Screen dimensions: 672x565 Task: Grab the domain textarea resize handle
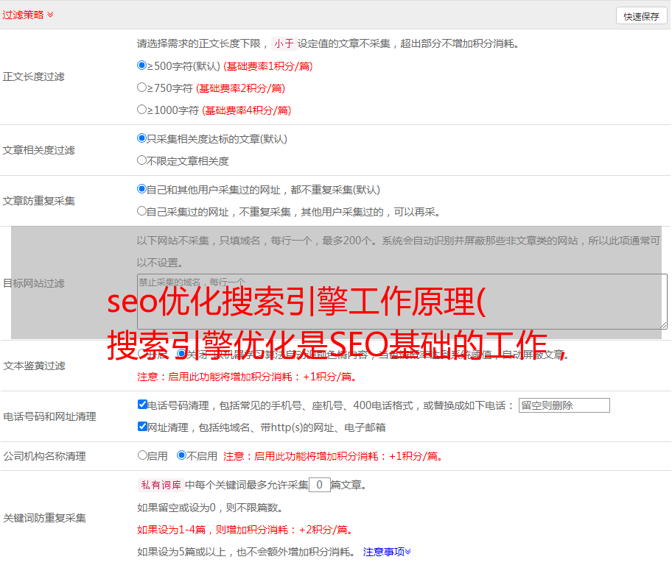(x=663, y=325)
